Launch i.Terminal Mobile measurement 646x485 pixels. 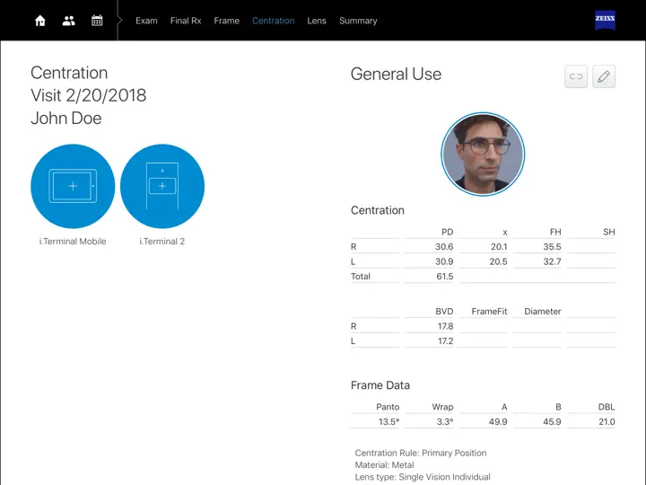pos(73,186)
